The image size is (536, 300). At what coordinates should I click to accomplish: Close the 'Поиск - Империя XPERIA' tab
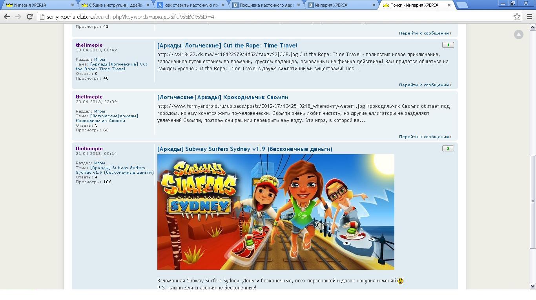point(449,5)
